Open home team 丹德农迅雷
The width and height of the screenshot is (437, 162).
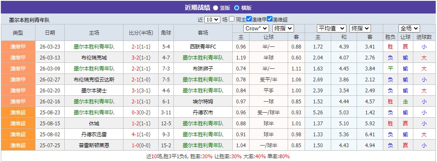tap(94, 135)
